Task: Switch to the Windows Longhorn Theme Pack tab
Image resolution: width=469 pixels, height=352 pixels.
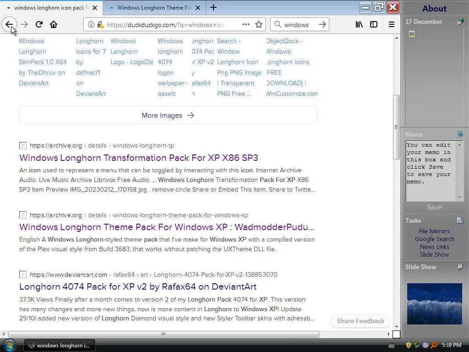Action: pyautogui.click(x=154, y=8)
